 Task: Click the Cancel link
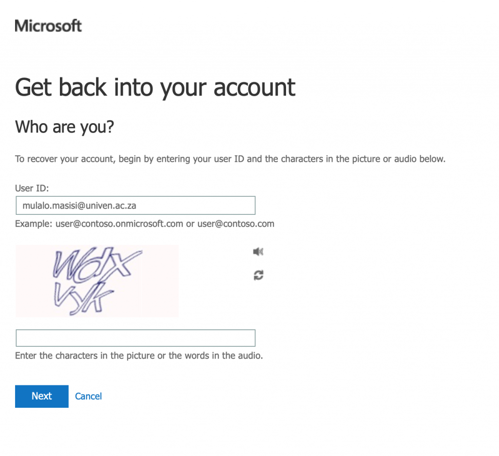(x=88, y=396)
